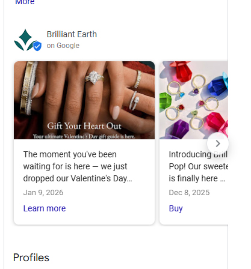Advance carousel with the right chevron

[218, 144]
